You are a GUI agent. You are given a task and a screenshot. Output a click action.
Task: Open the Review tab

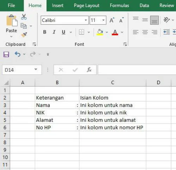coord(167,6)
